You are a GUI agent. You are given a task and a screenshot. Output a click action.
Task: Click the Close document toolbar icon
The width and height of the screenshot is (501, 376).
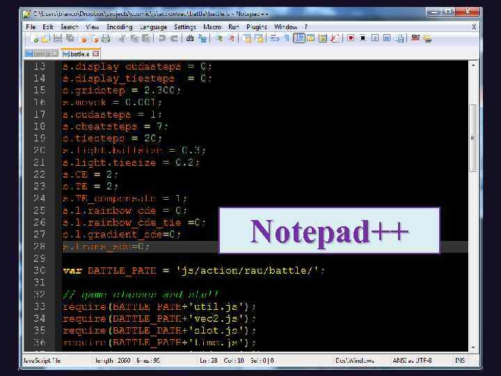coord(83,39)
